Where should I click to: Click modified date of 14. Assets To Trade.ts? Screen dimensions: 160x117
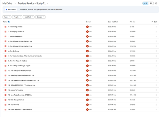112,90
